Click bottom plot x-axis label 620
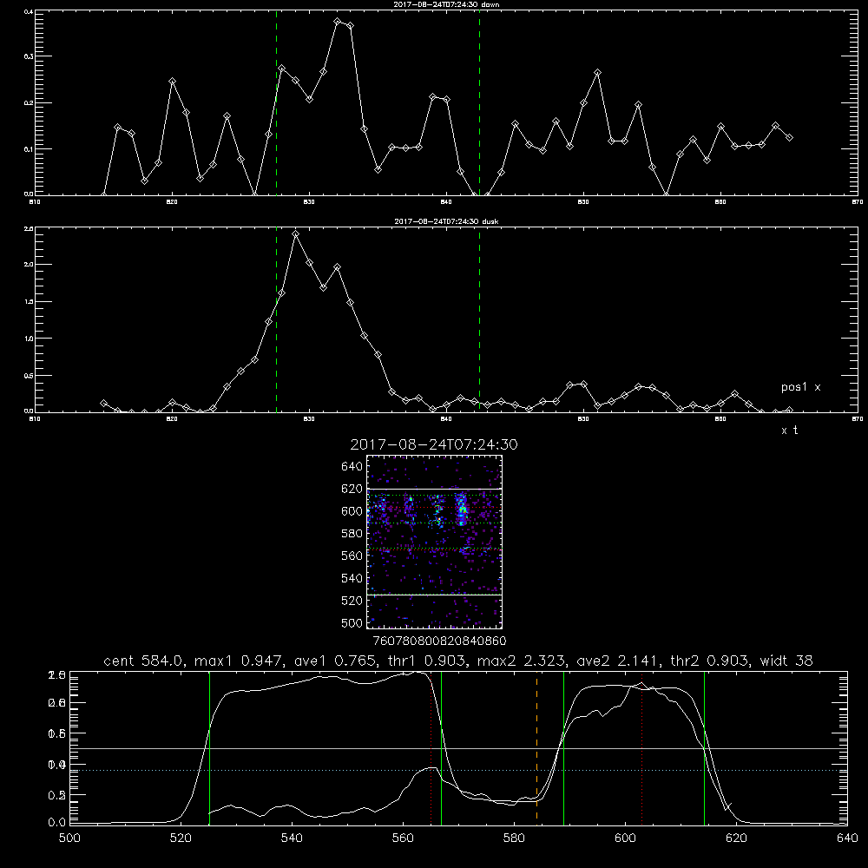The height and width of the screenshot is (868, 868). click(736, 838)
